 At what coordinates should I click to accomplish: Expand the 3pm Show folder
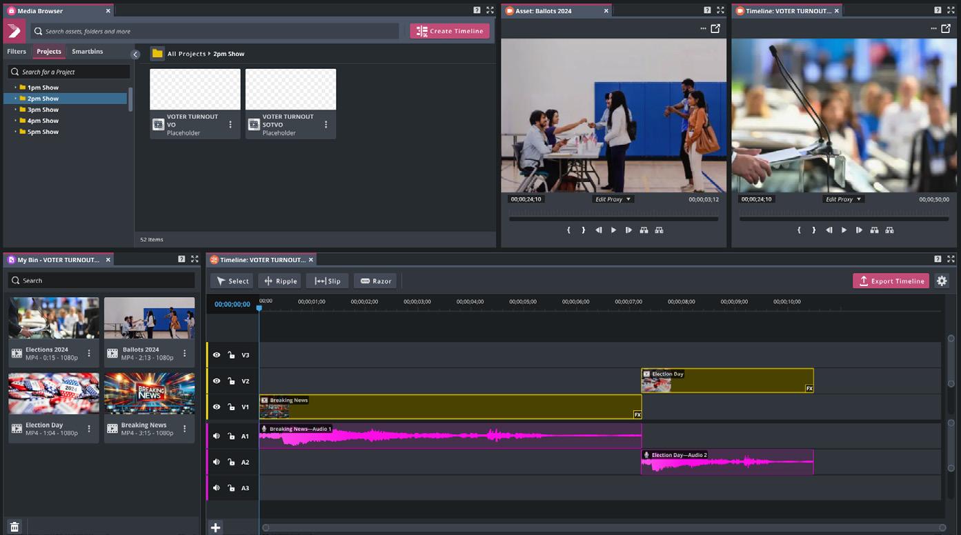[16, 110]
